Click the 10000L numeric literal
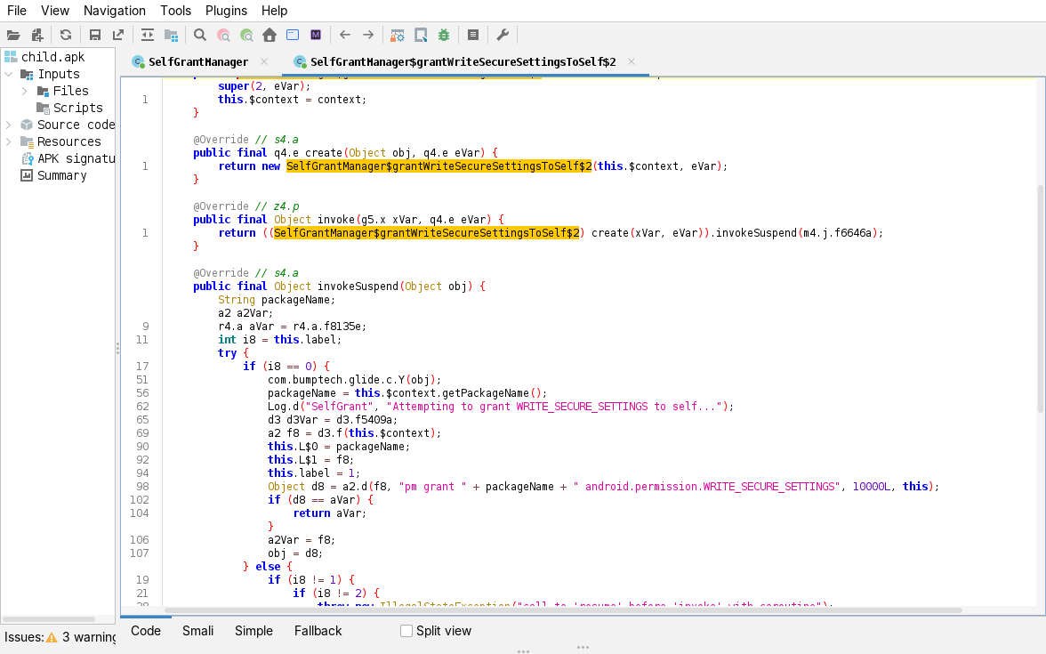The width and height of the screenshot is (1046, 654). [x=872, y=487]
